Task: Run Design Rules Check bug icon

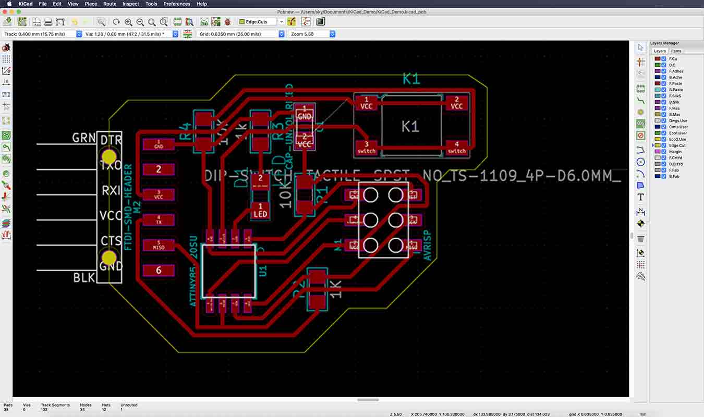Action: click(x=228, y=22)
